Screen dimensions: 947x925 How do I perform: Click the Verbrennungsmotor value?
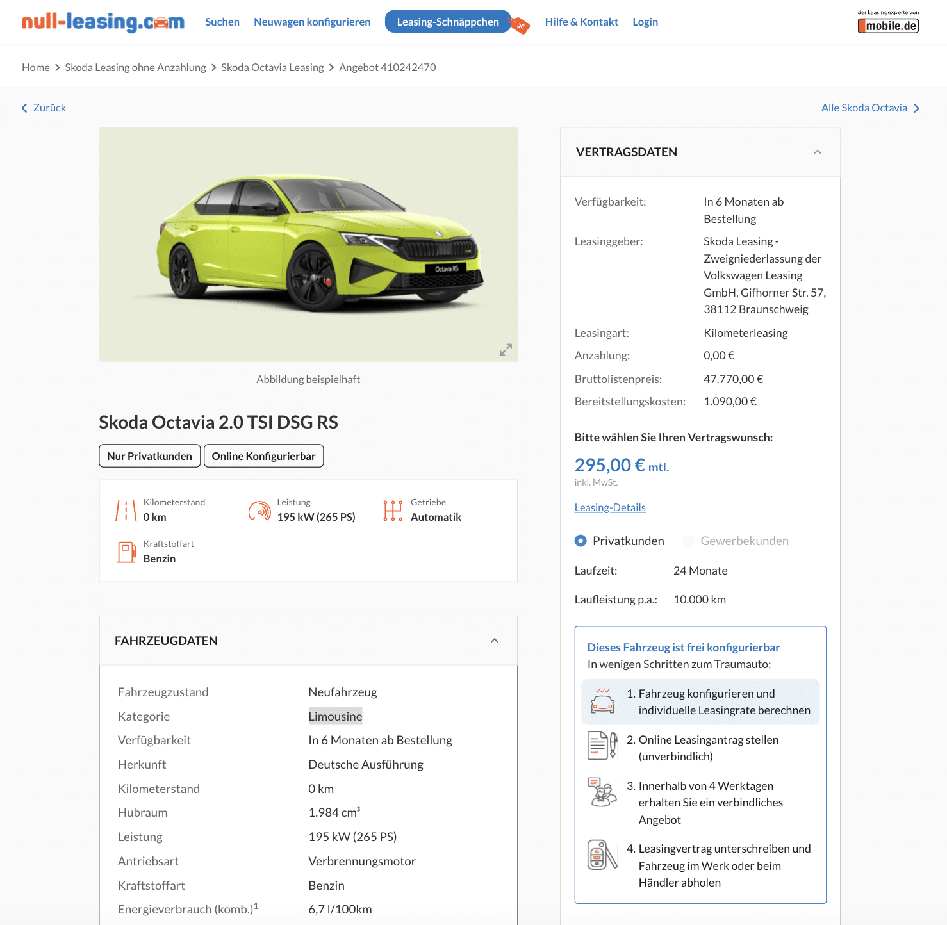point(362,861)
